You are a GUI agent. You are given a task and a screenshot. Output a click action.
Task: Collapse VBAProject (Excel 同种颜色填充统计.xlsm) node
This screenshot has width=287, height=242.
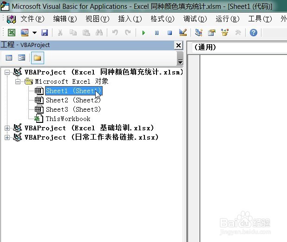[7, 72]
